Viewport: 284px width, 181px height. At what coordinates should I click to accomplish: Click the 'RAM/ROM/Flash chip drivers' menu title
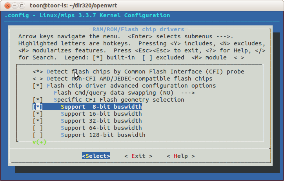click(x=138, y=29)
